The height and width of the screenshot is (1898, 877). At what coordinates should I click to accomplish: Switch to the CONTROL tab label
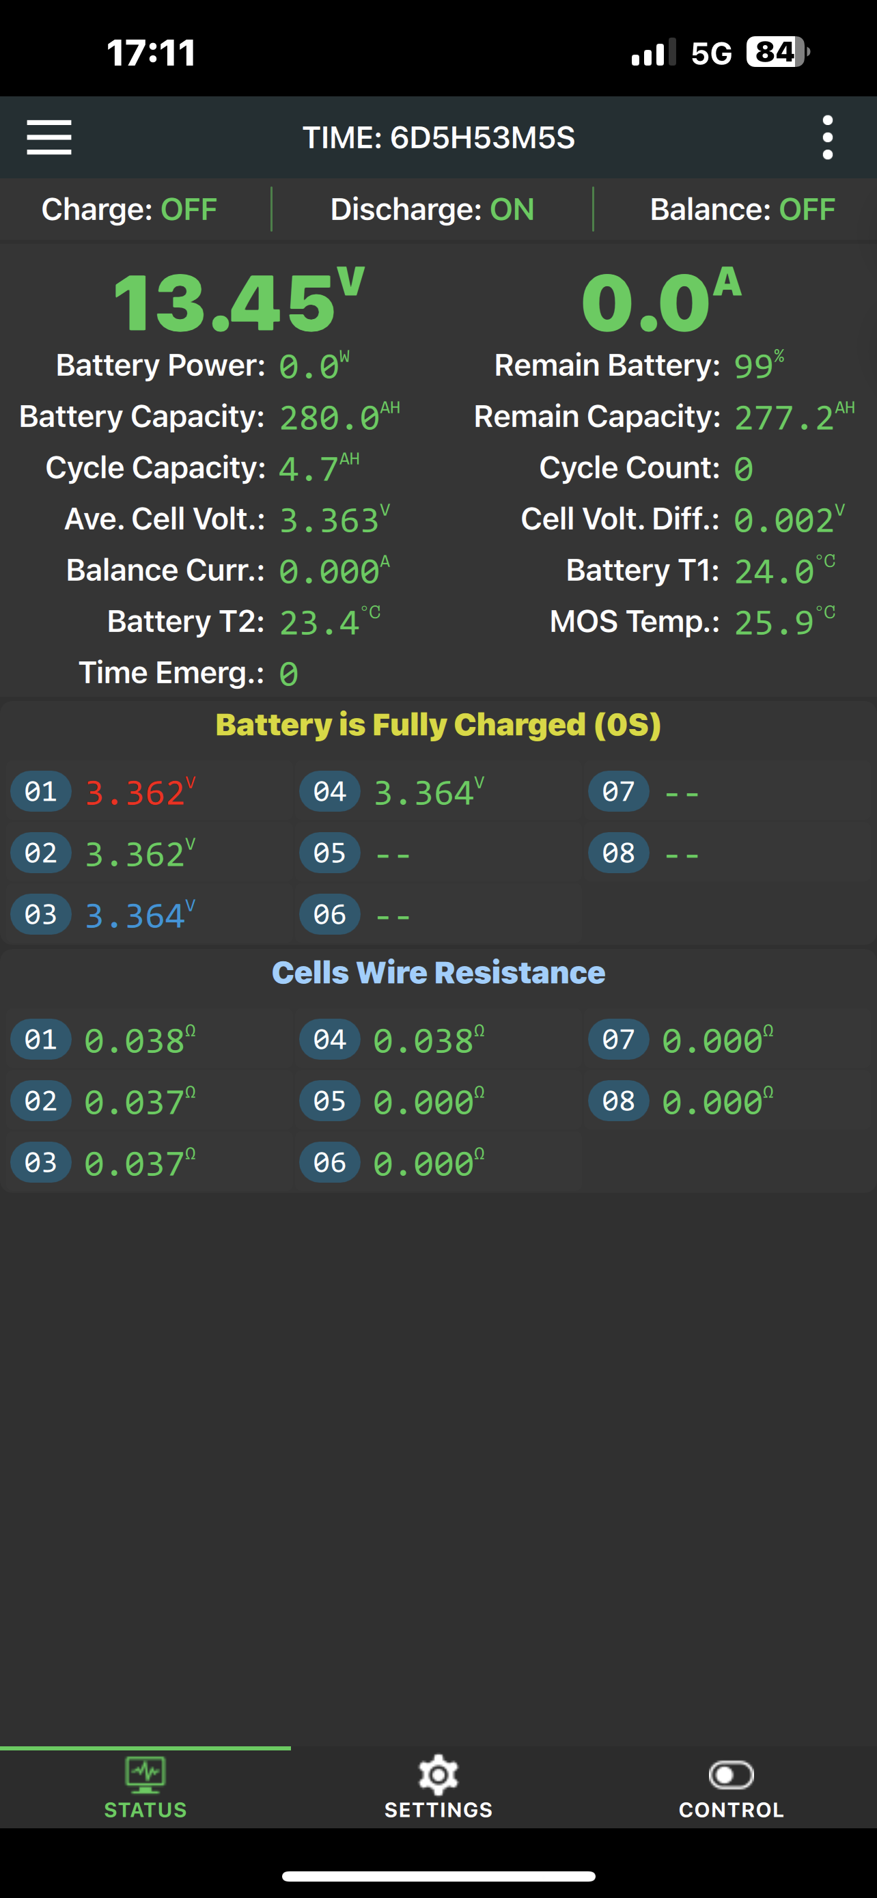point(730,1810)
